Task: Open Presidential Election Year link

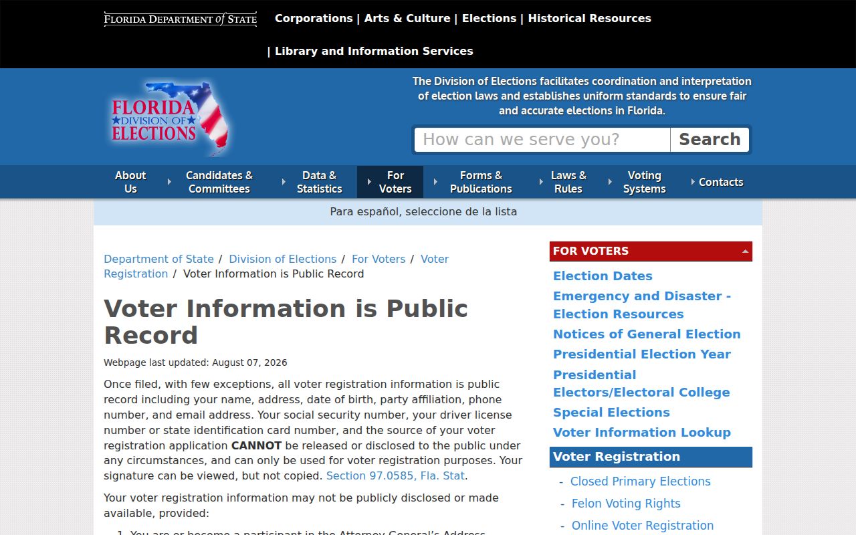Action: tap(642, 354)
